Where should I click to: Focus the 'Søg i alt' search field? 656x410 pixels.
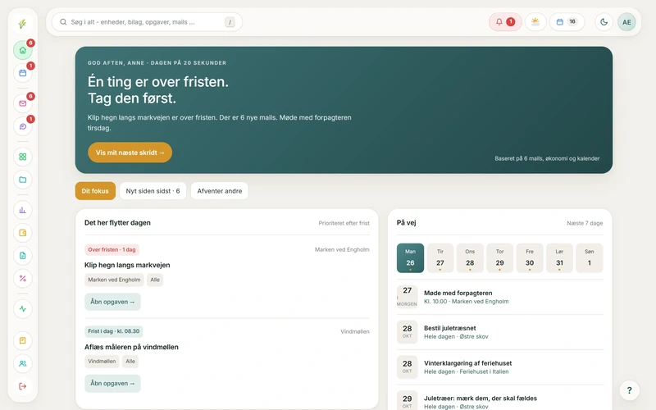click(x=147, y=22)
